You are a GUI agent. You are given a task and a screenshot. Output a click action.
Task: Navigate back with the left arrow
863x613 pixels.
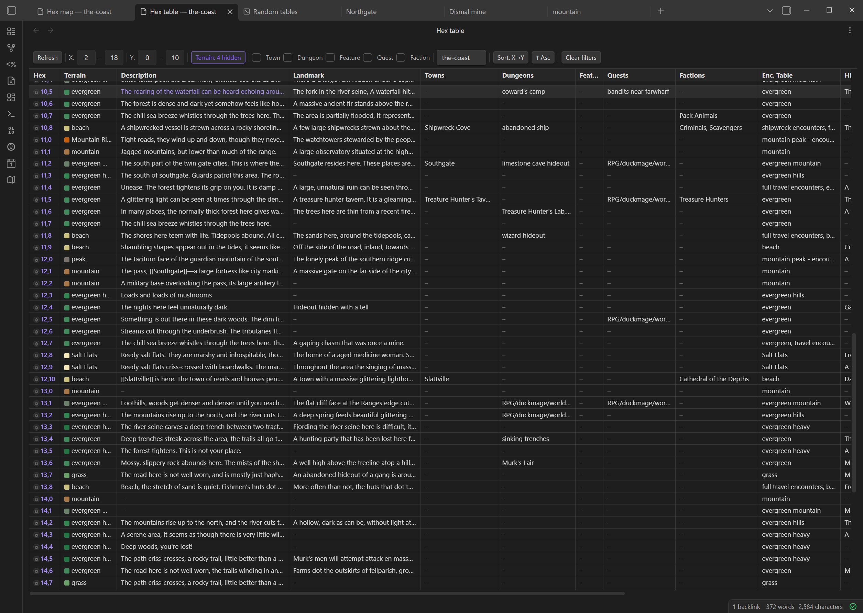click(x=36, y=30)
